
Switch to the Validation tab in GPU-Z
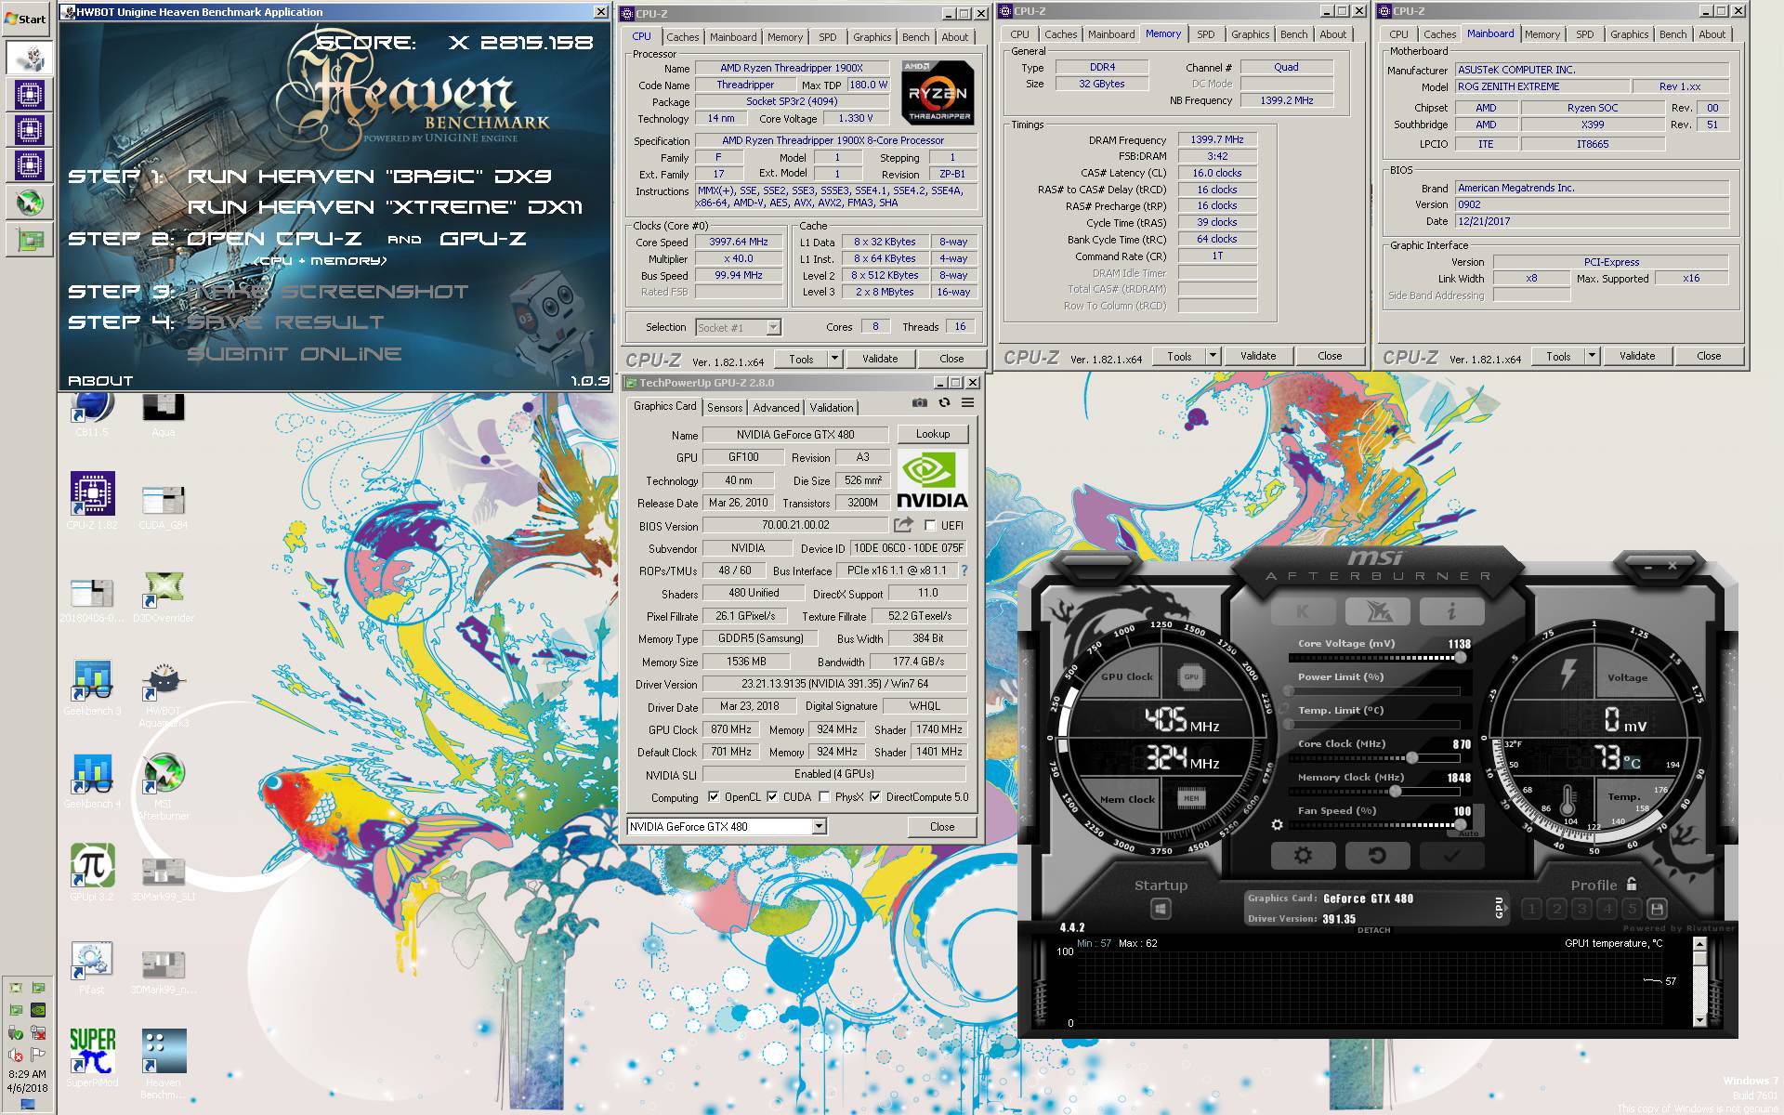831,408
